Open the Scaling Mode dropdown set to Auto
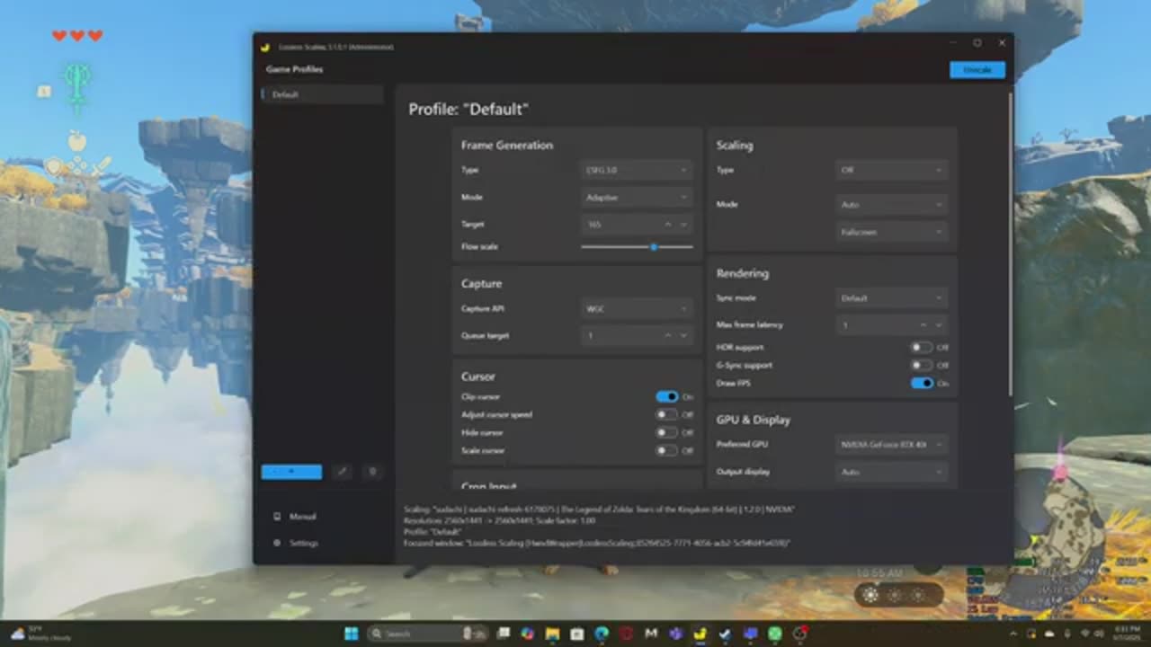Screen dimensions: 1151x647 [x=892, y=204]
